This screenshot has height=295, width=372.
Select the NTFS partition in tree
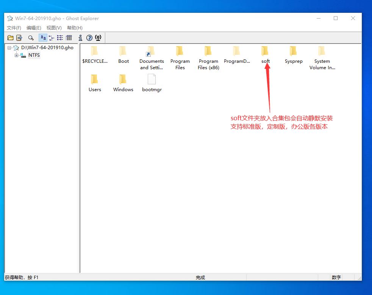pyautogui.click(x=34, y=55)
